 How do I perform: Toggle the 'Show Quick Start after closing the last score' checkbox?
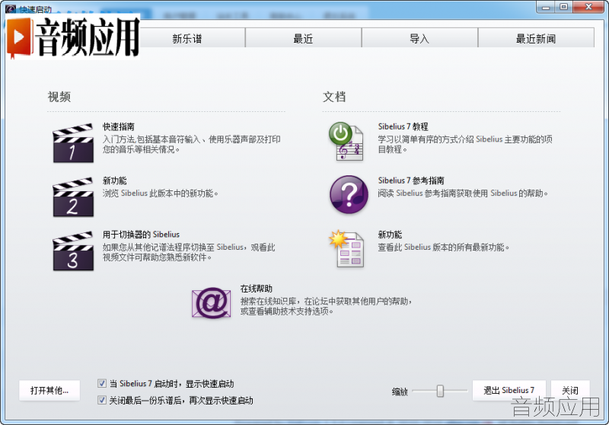pos(102,400)
